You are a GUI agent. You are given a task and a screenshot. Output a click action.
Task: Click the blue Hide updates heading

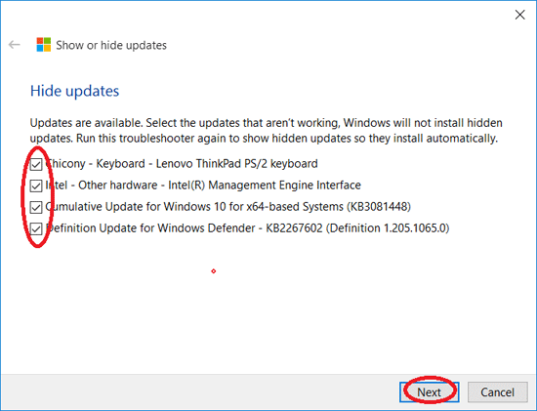point(74,91)
